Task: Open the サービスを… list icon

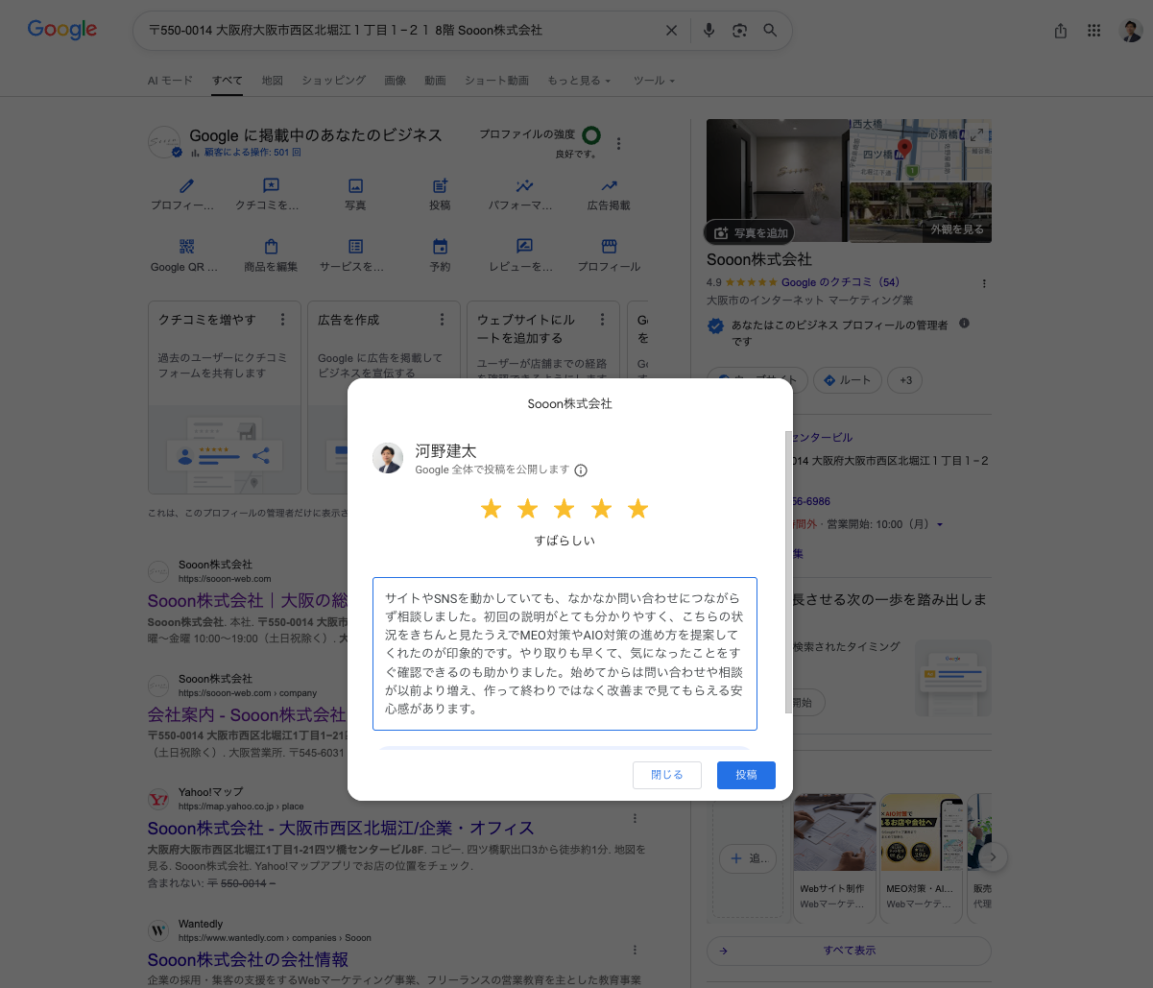Action: (x=355, y=247)
